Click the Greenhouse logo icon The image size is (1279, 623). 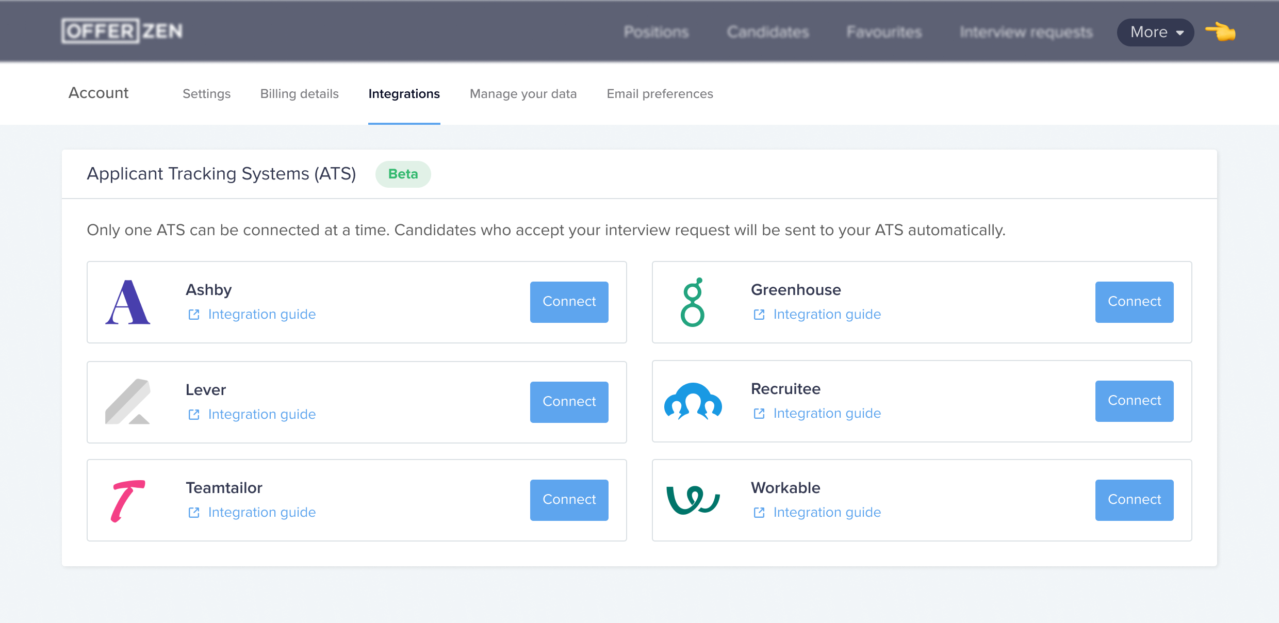pos(694,302)
